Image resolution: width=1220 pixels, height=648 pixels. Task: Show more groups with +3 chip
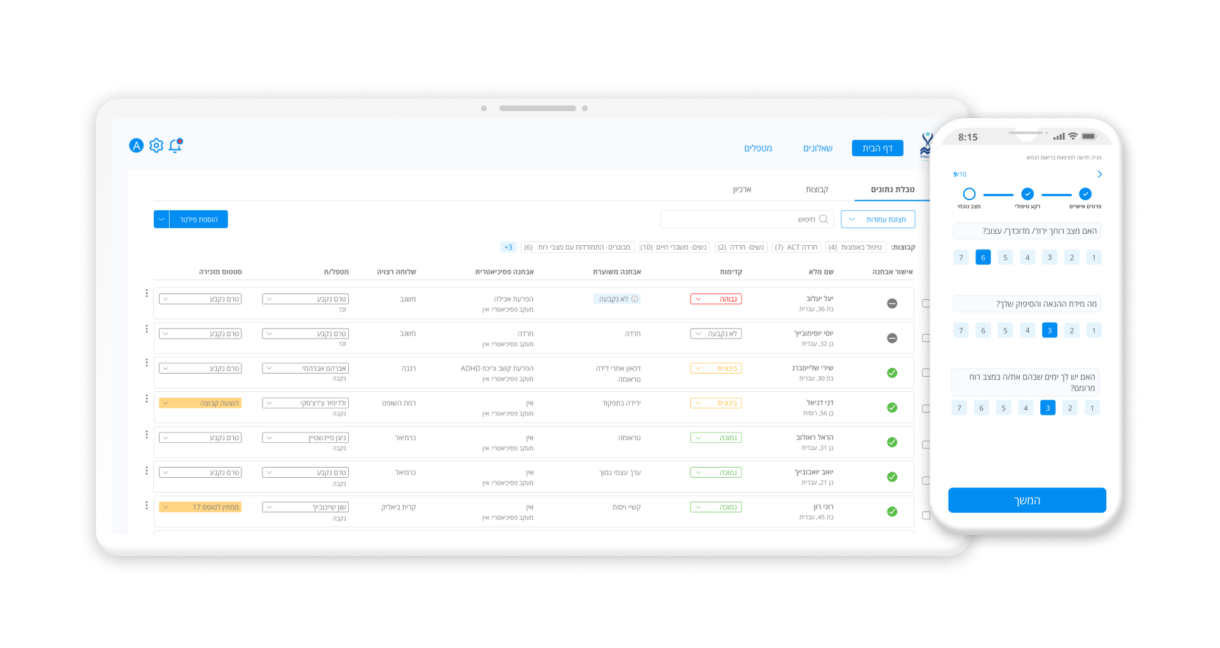pos(508,247)
